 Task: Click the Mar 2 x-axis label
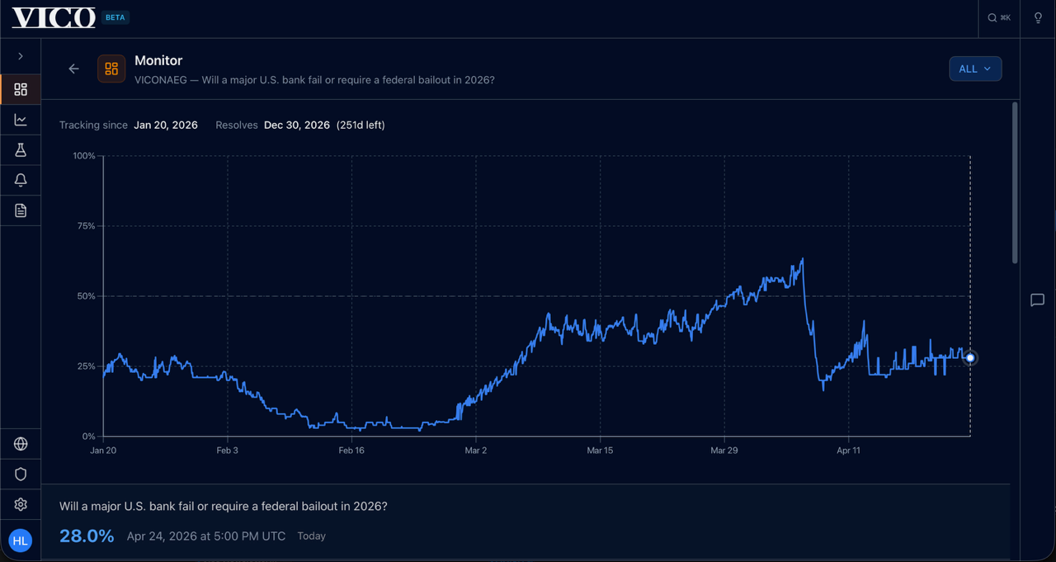[476, 451]
